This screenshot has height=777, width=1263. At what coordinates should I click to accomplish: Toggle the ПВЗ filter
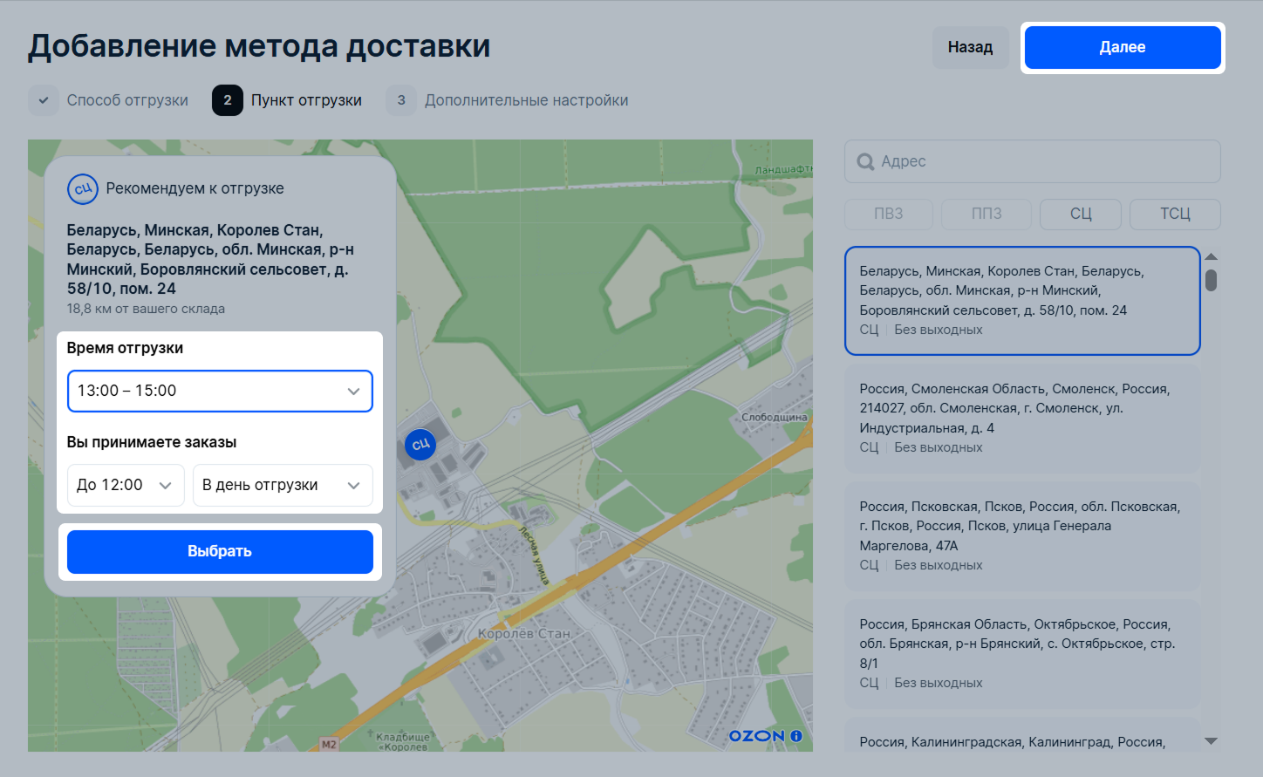[888, 214]
